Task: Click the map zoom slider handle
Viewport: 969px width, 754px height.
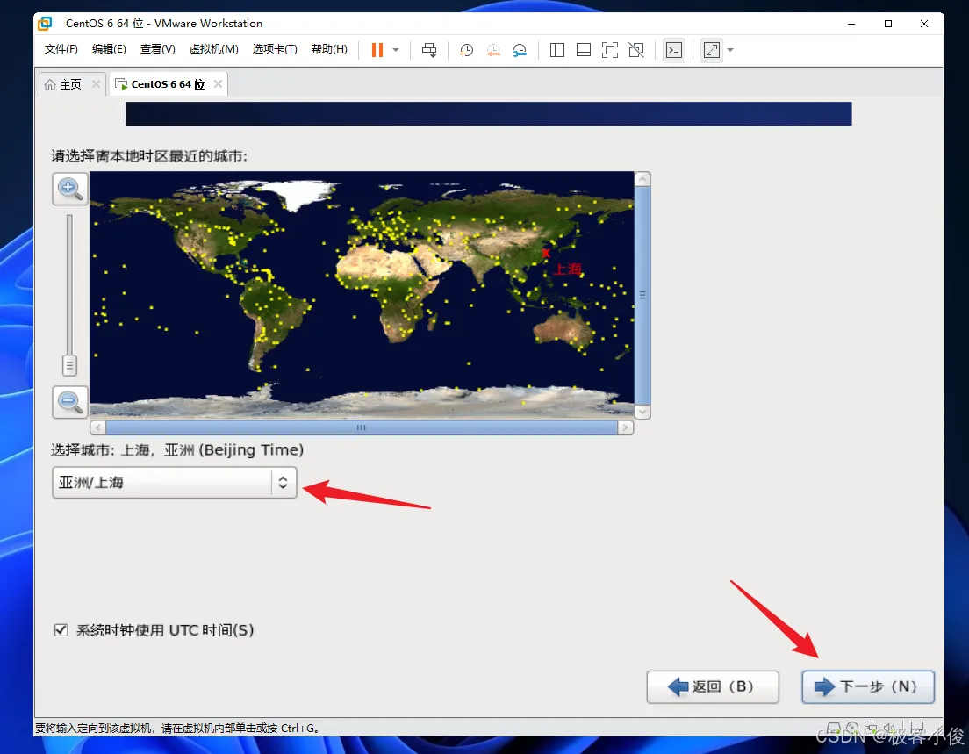Action: click(69, 365)
